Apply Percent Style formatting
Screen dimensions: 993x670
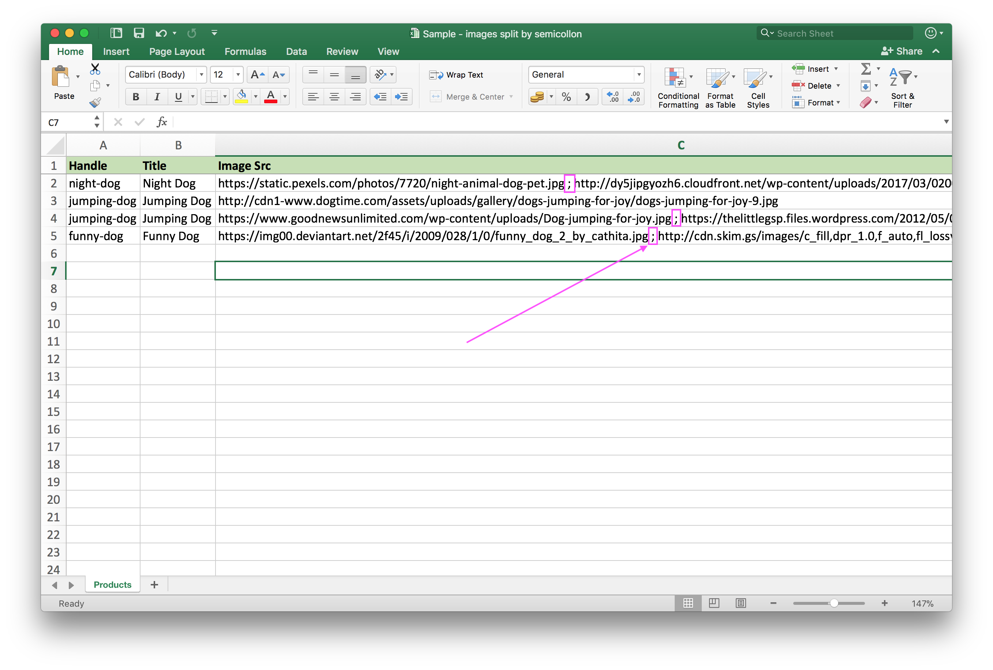click(x=566, y=97)
